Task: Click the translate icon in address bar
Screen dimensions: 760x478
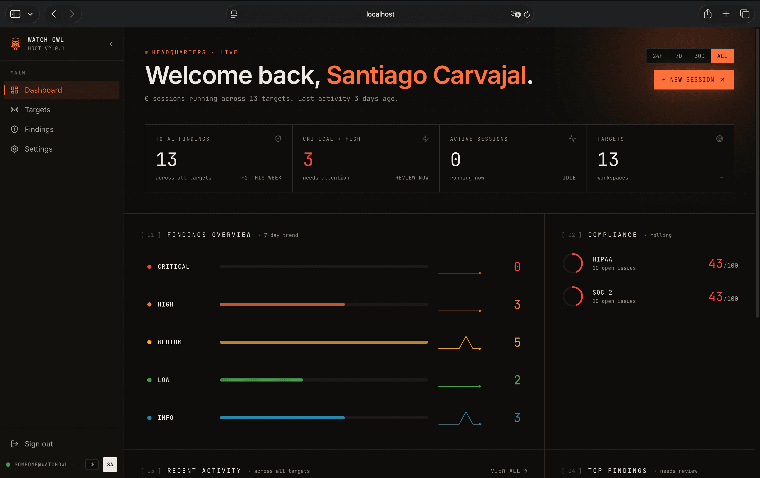Action: click(x=515, y=14)
